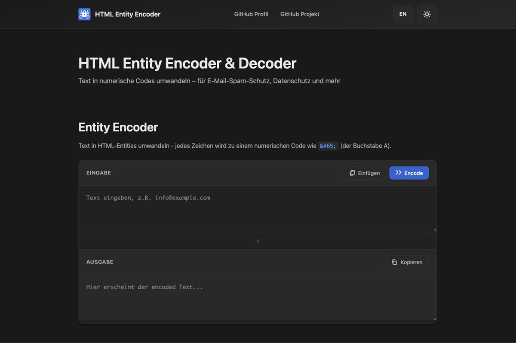This screenshot has height=343, width=516.
Task: Click the Entity Encoder section heading
Action: click(118, 127)
